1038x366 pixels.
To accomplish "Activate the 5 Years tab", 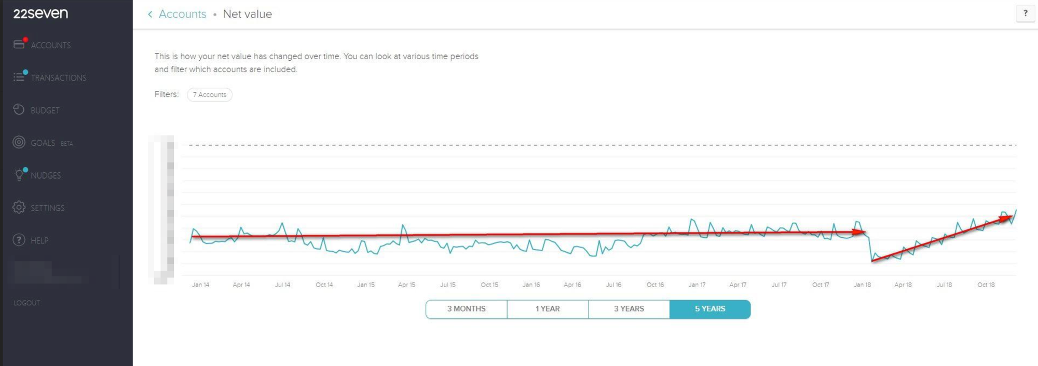I will [x=710, y=309].
